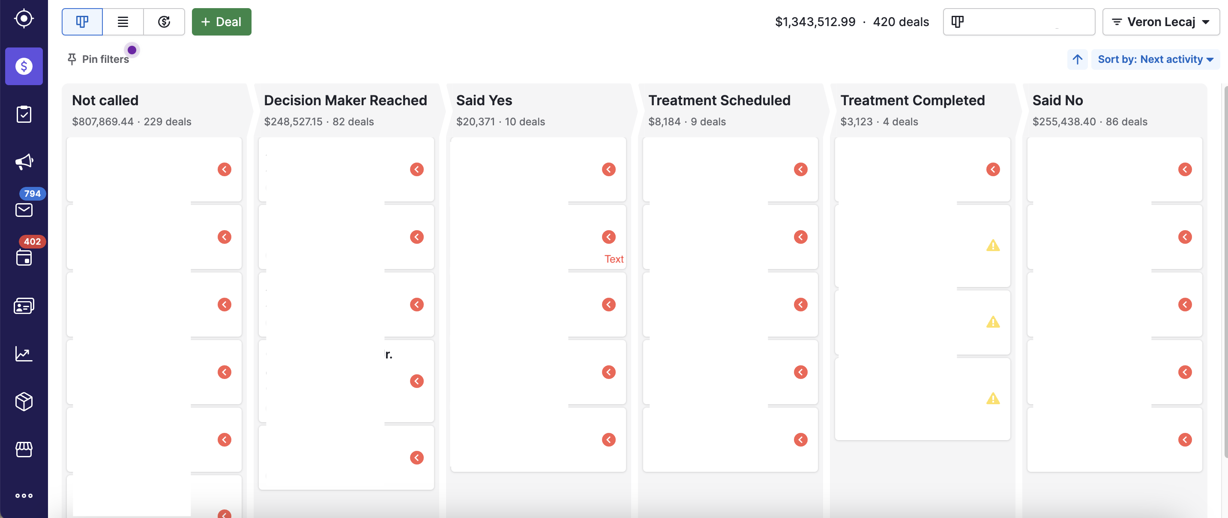Expand Sort by Next activity dropdown
Image resolution: width=1228 pixels, height=518 pixels.
1155,59
